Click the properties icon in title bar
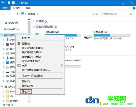This screenshot has height=107, width=136. coord(9,3)
